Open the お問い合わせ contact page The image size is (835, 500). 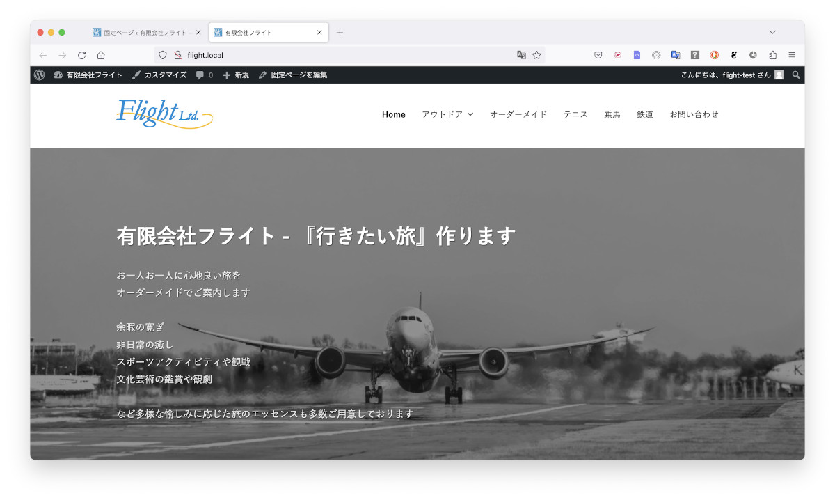point(694,114)
